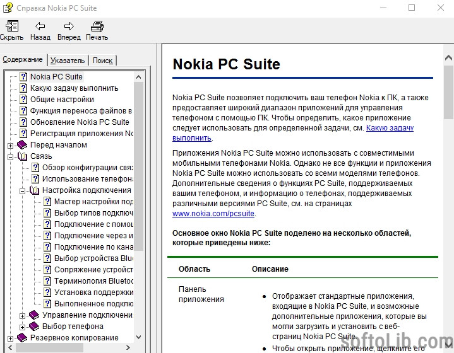The image size is (454, 353).
Task: Click the closed book icon of Резервное копирование
Action: coord(22,338)
